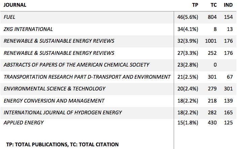Screen dimensions: 237x149
Task: Select International Journal of Hydrogen Energy
Action: click(x=63, y=112)
